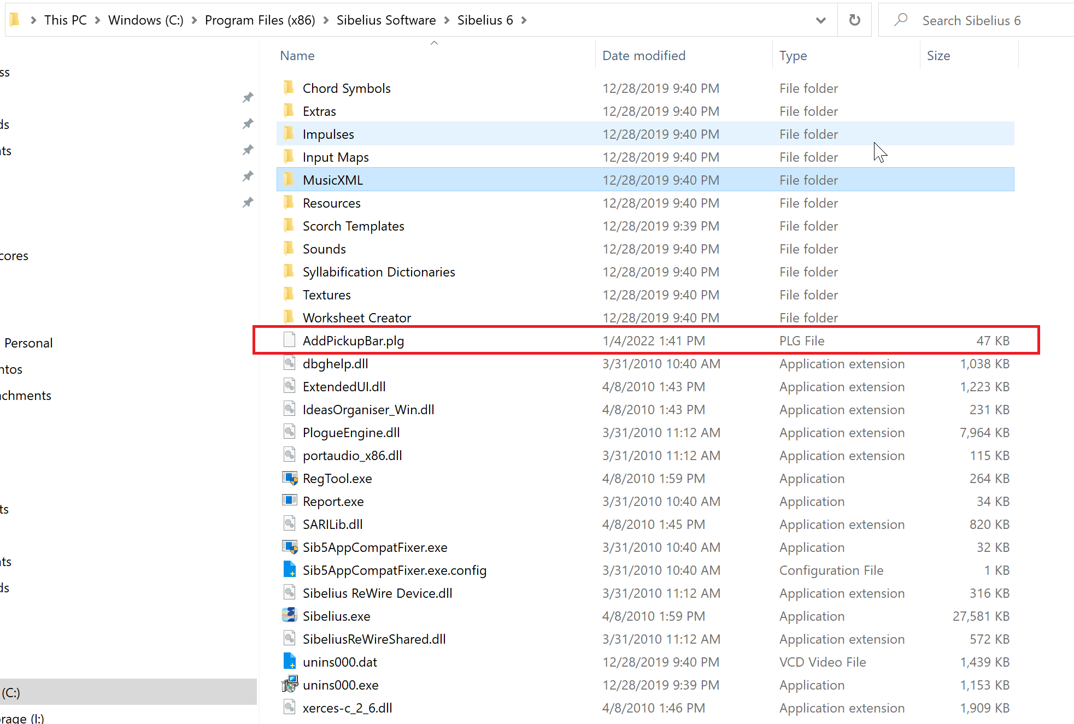Click the Input Maps folder icon
The image size is (1074, 724).
[x=289, y=156]
